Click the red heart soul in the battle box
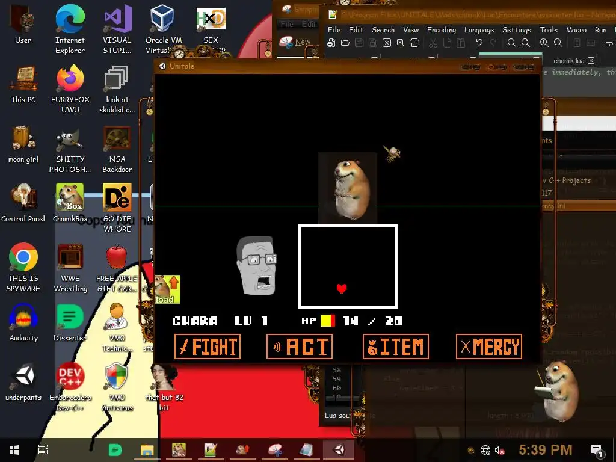616x462 pixels. tap(342, 288)
